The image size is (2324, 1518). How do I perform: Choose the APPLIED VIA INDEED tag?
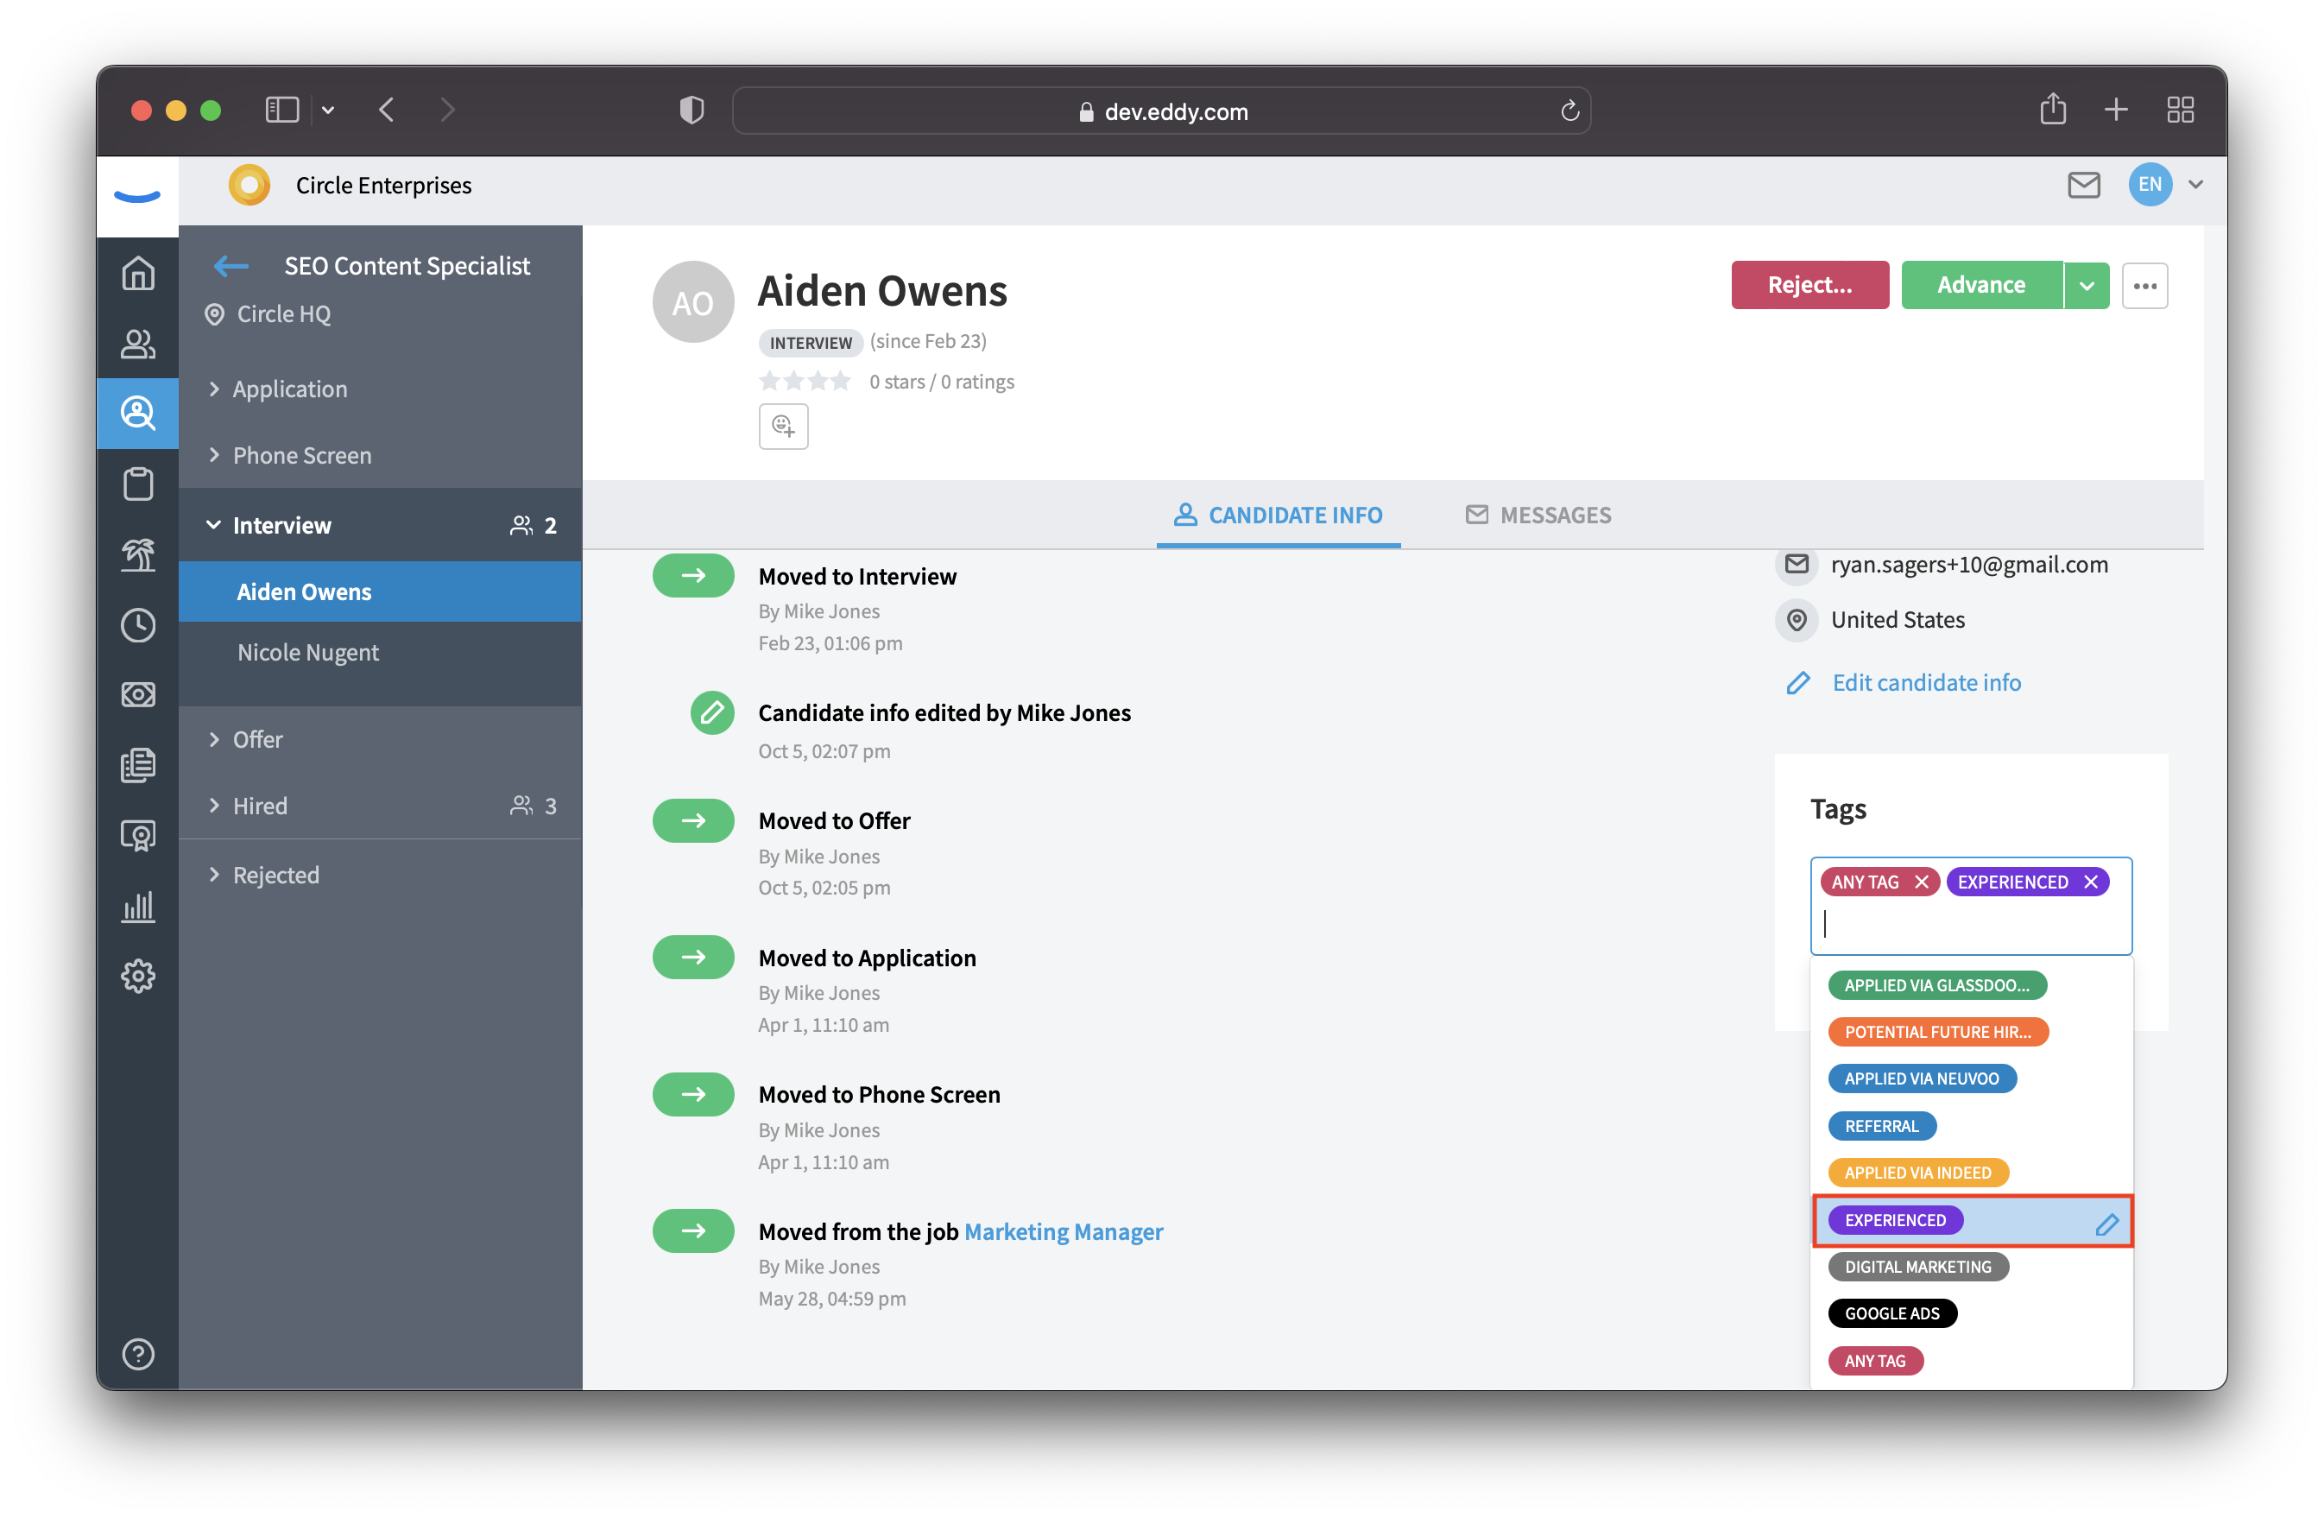tap(1917, 1173)
